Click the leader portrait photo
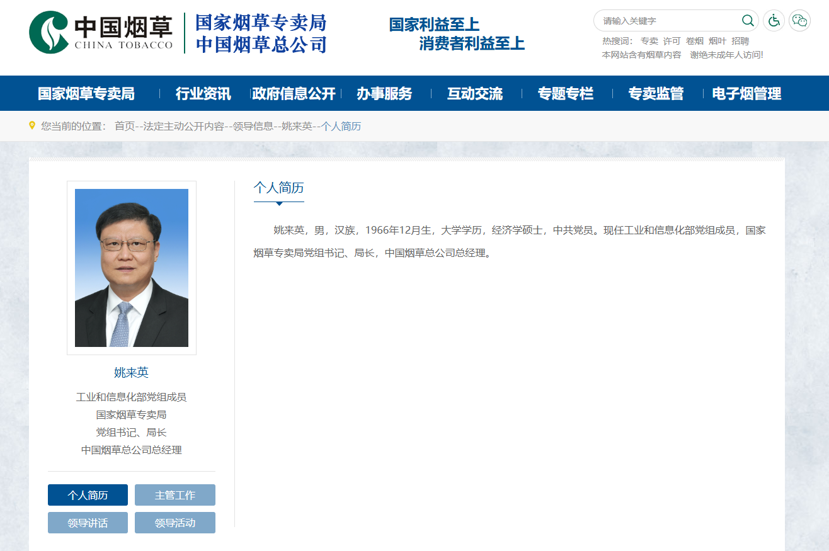Viewport: 829px width, 551px height. [132, 268]
